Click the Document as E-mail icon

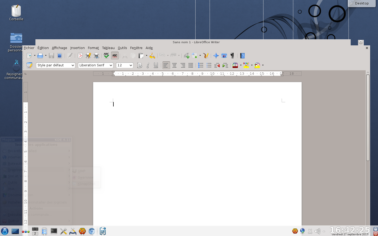(x=60, y=56)
